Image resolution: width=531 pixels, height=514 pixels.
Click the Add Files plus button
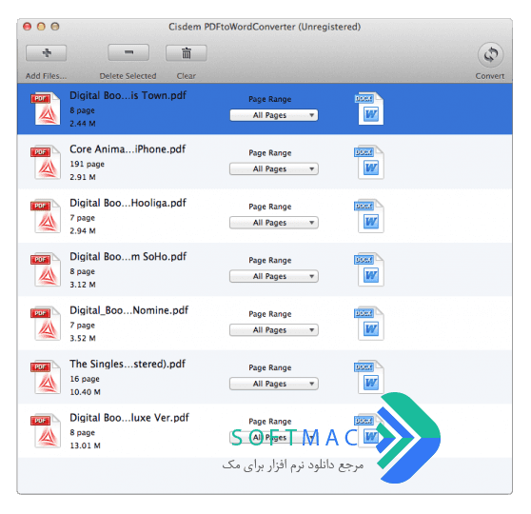tap(46, 53)
